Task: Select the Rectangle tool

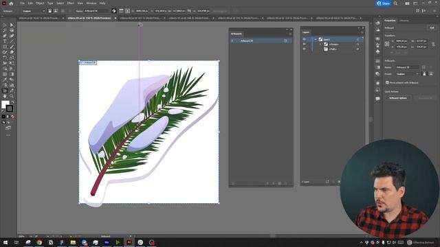Action: pyautogui.click(x=5, y=47)
